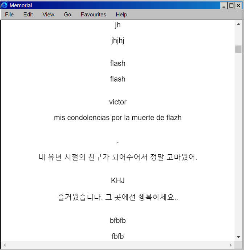Click the 'jh' entry text

[118, 25]
